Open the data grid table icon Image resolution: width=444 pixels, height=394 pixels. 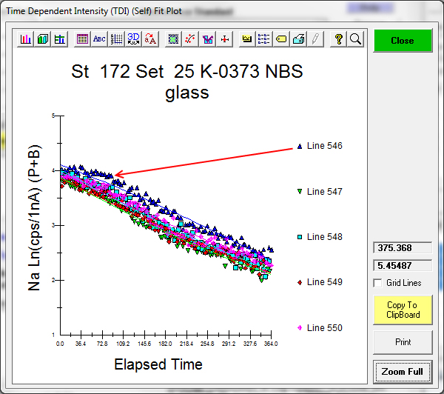83,39
